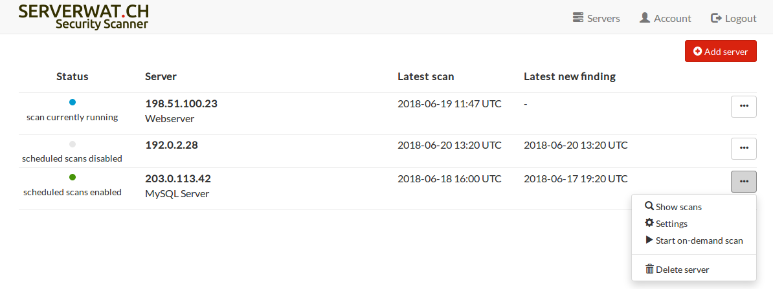Click the Logout arrow icon
This screenshot has height=289, width=773.
[x=716, y=18]
